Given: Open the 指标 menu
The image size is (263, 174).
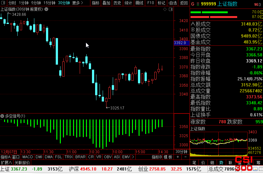Looking at the screenshot, I should click(x=96, y=3).
